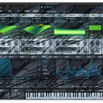Image resolution: width=103 pixels, height=103 pixels.
Task: Open the LFO Forward direction dropdown
Action: tap(86, 78)
